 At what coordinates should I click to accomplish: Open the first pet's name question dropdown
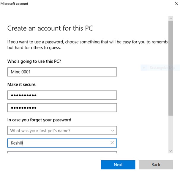62,131
